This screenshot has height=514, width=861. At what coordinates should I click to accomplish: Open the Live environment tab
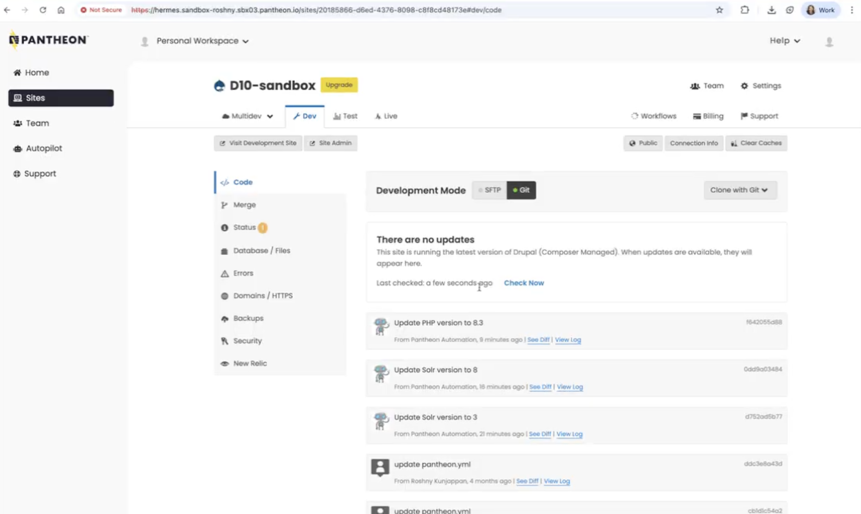point(386,116)
